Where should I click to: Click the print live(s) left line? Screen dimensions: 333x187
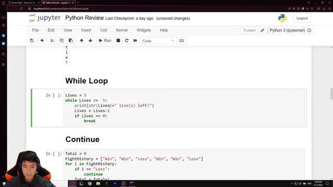114,105
